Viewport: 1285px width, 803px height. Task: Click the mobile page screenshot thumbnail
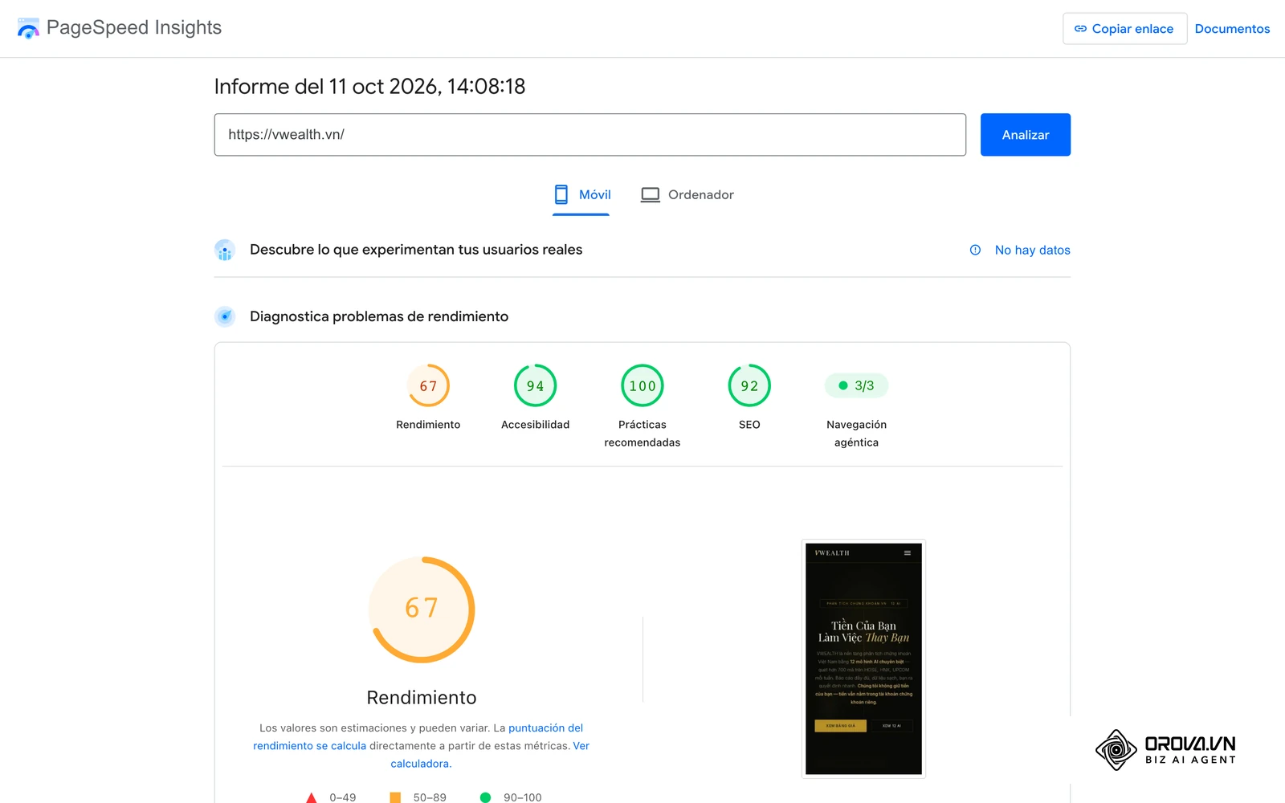(x=863, y=658)
